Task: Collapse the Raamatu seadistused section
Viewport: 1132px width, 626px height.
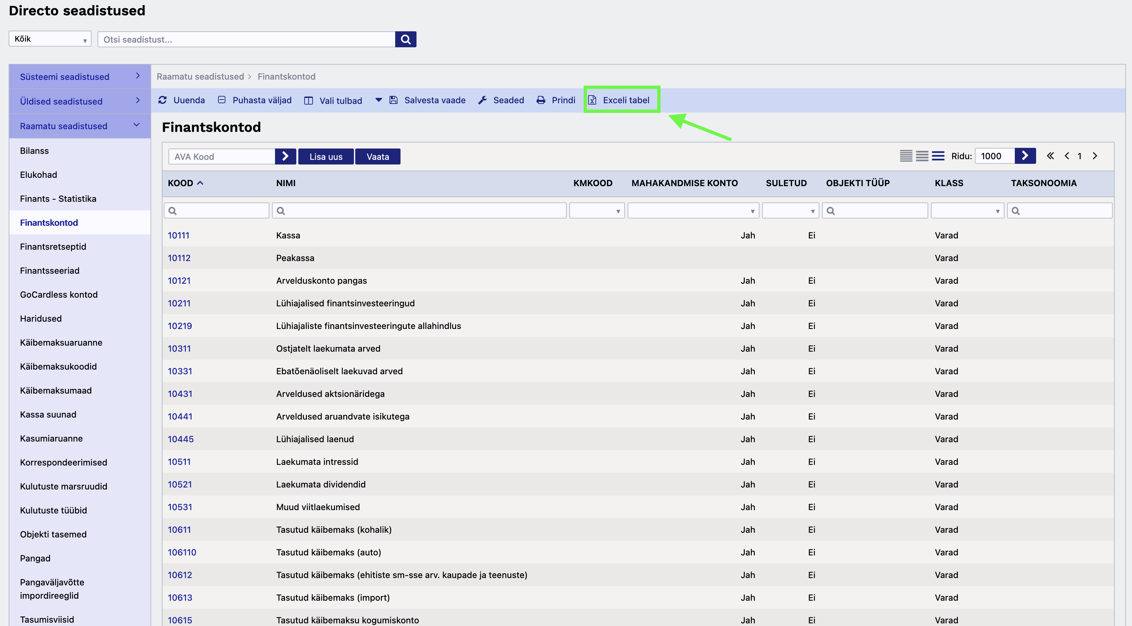Action: coord(80,126)
